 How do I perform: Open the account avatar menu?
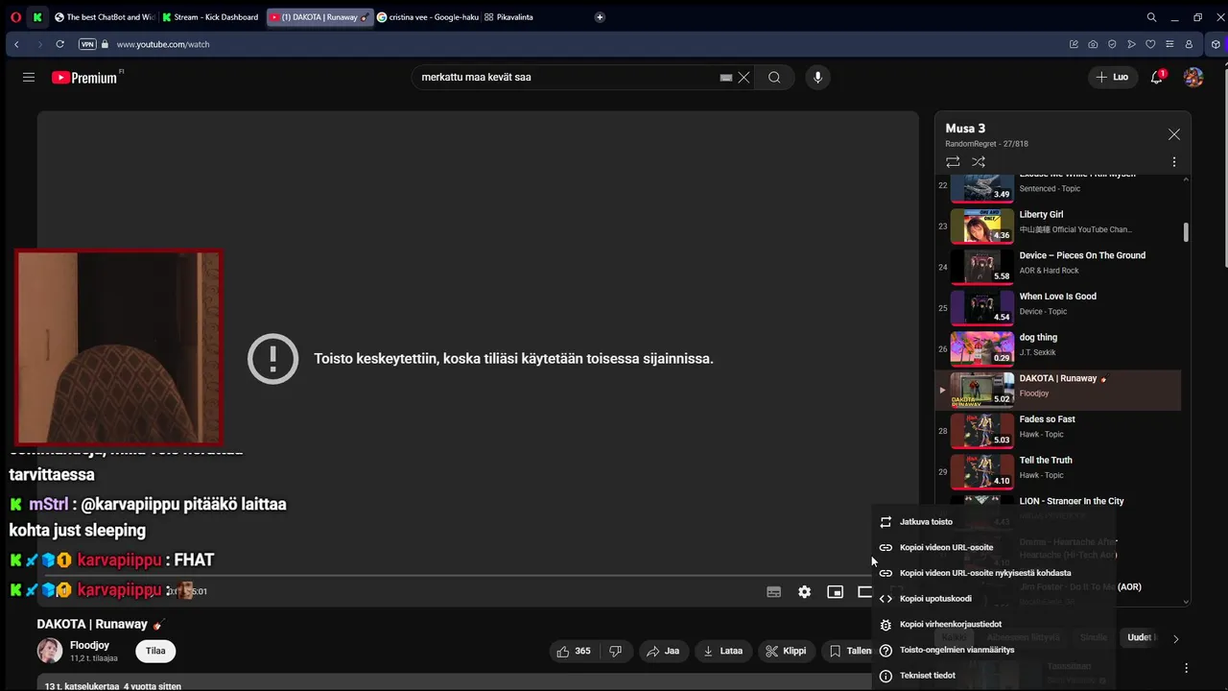click(1193, 77)
